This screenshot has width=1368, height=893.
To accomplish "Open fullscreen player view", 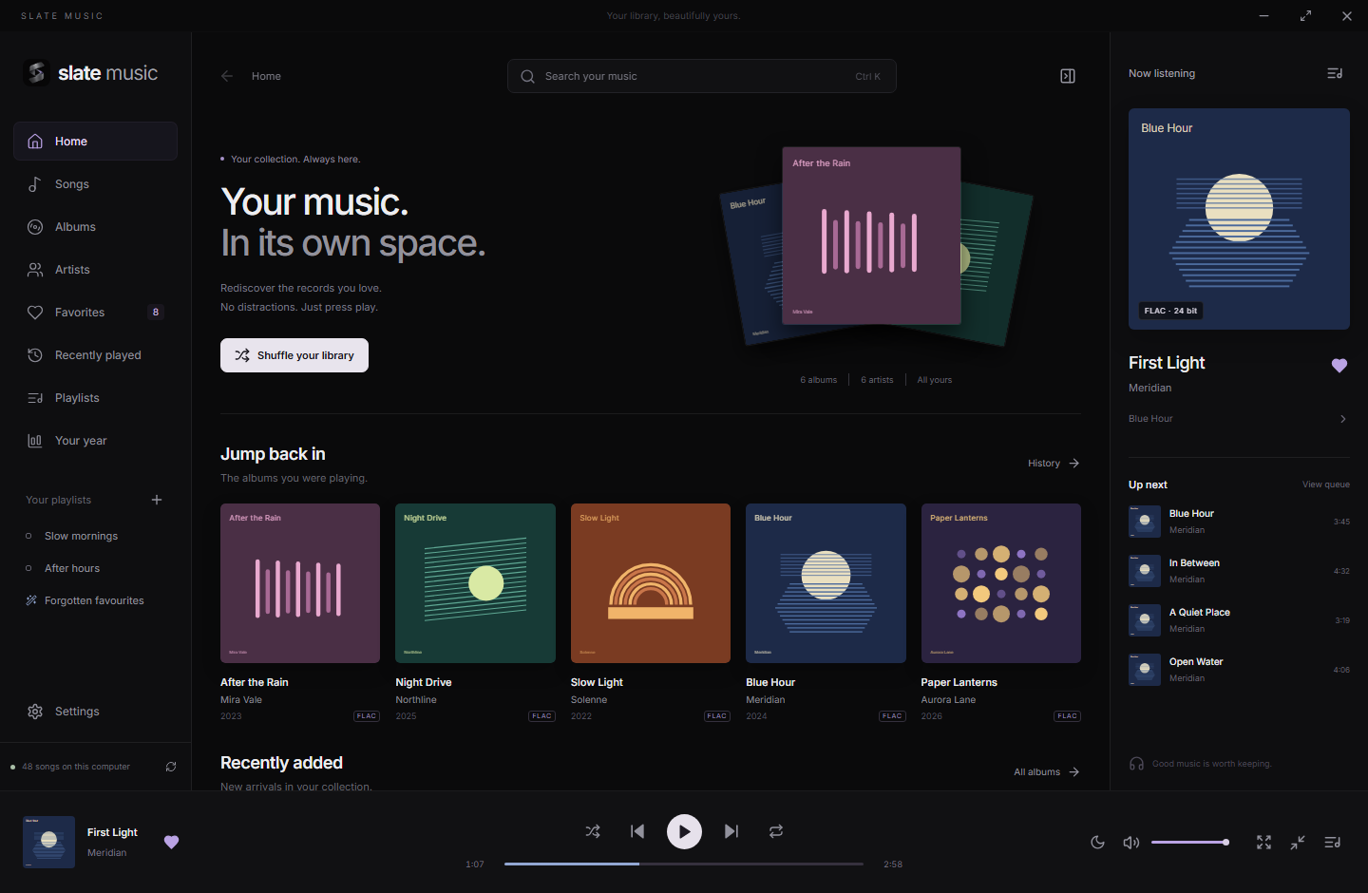I will [x=1263, y=843].
